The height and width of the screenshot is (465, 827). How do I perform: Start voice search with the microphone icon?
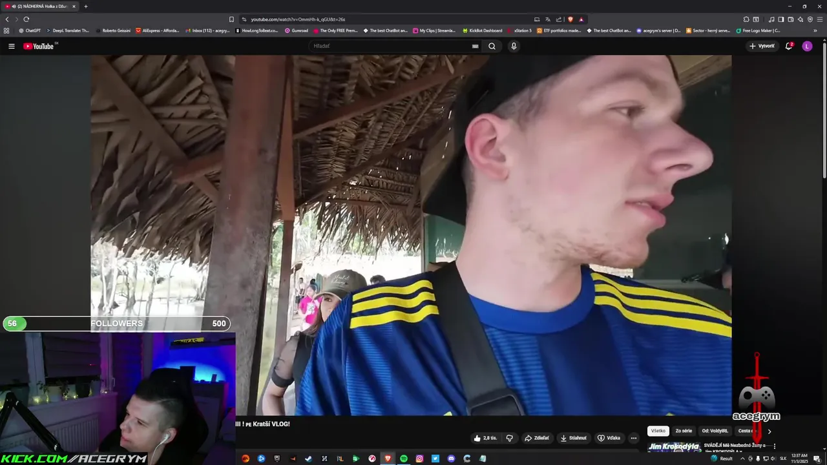point(514,46)
